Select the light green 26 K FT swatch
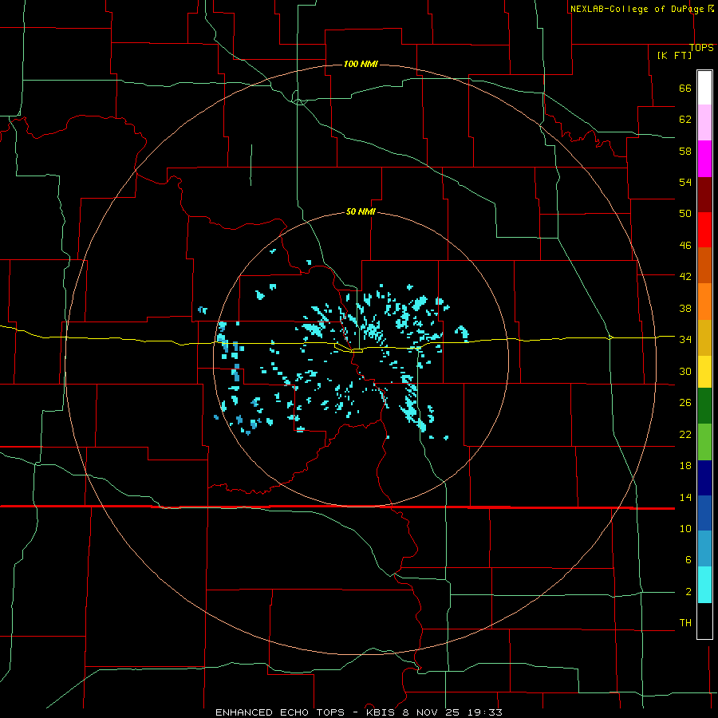Image resolution: width=718 pixels, height=718 pixels. tap(704, 442)
